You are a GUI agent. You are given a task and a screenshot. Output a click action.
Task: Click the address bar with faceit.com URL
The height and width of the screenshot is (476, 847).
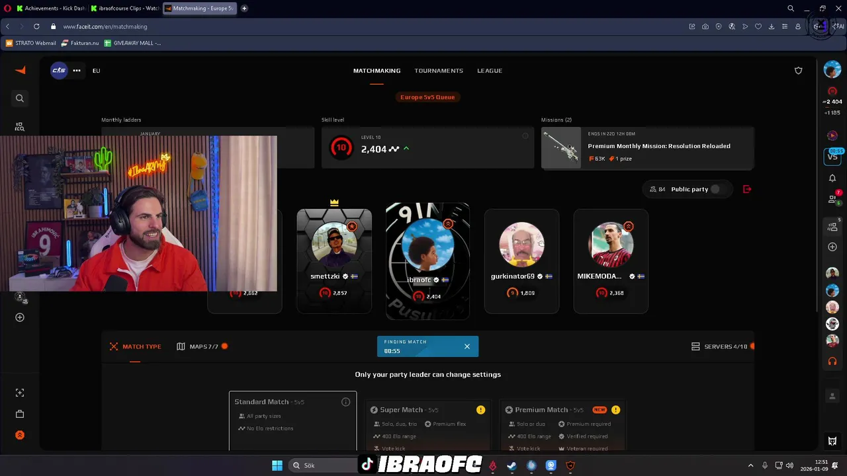(x=371, y=26)
